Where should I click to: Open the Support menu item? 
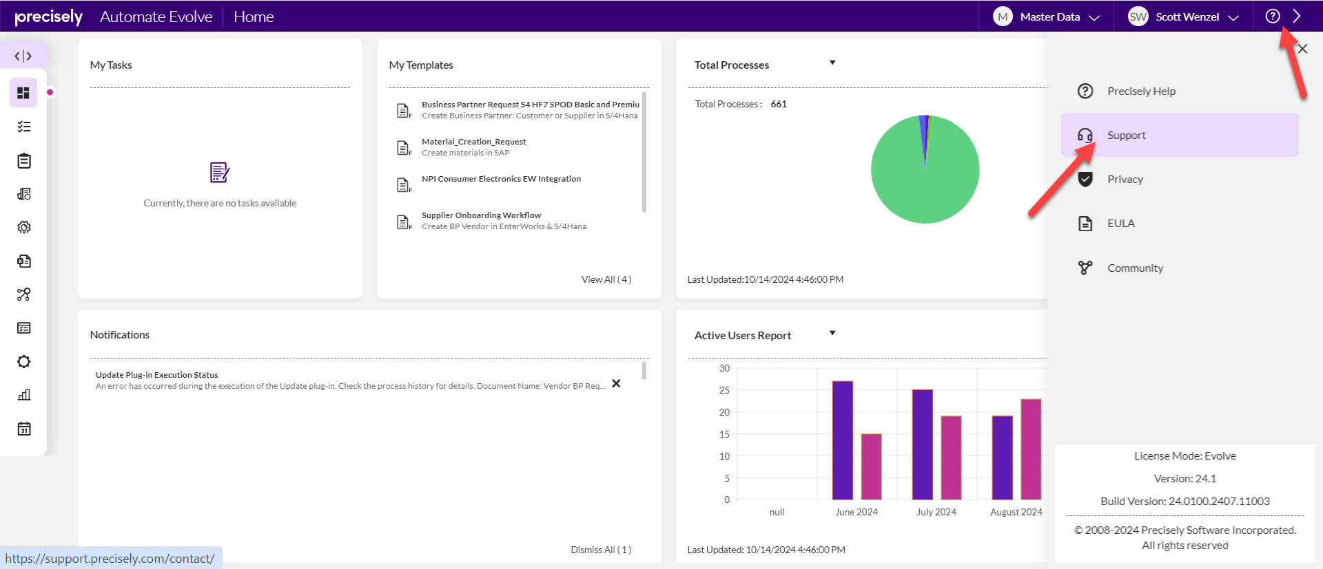point(1180,135)
